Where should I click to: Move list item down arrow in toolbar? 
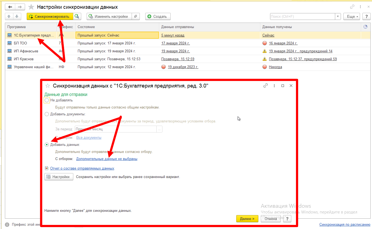(17, 16)
